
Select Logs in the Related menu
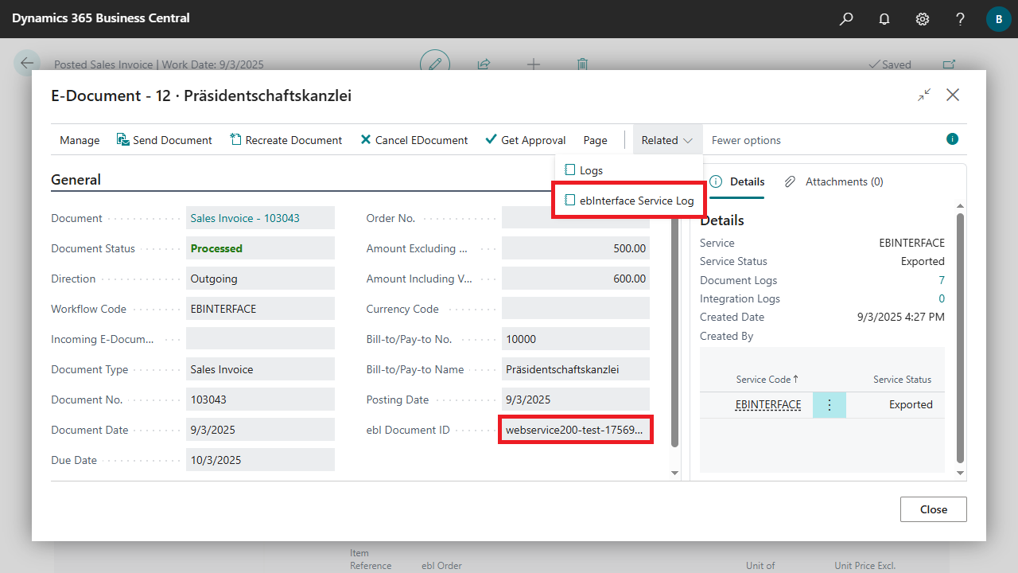coord(629,170)
